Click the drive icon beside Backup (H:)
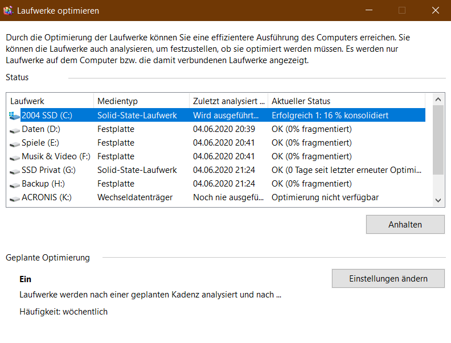 [14, 184]
